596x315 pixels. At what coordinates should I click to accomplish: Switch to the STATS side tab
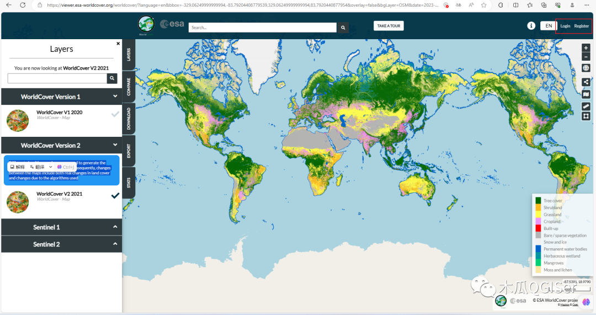pos(129,183)
